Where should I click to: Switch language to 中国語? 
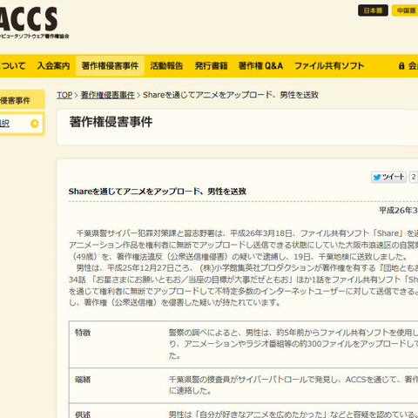click(x=405, y=10)
